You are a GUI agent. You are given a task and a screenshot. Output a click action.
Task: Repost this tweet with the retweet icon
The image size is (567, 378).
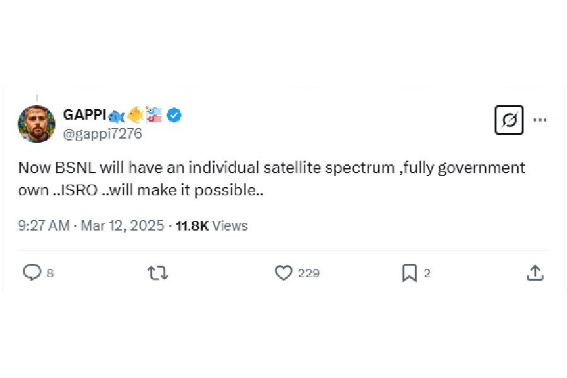157,272
